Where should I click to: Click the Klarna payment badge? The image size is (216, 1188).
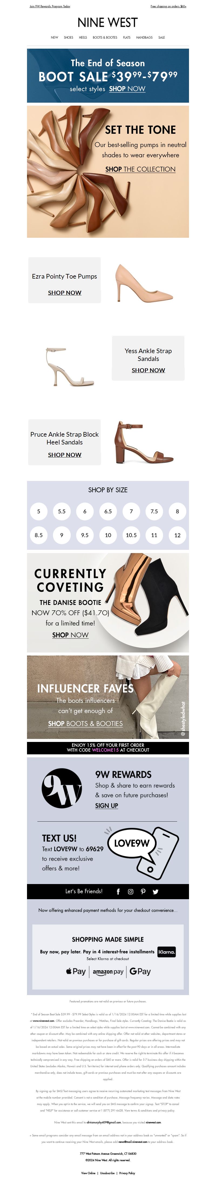coord(166,952)
